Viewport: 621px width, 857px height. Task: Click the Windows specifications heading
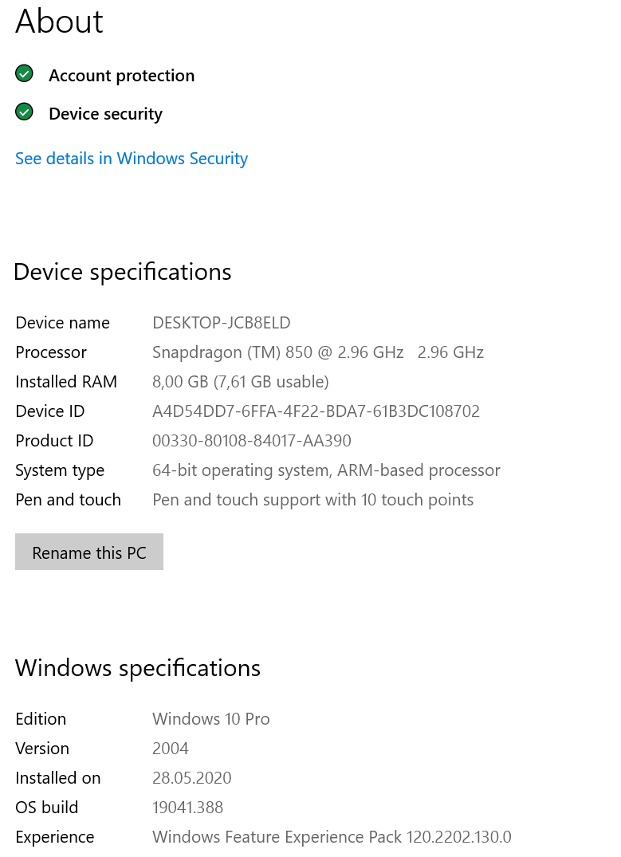tap(138, 667)
